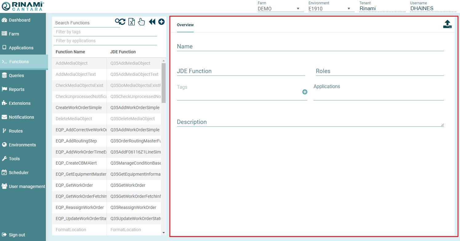Viewport: 460px width, 241px height.
Task: Add a new function with plus icon
Action: pos(161,22)
